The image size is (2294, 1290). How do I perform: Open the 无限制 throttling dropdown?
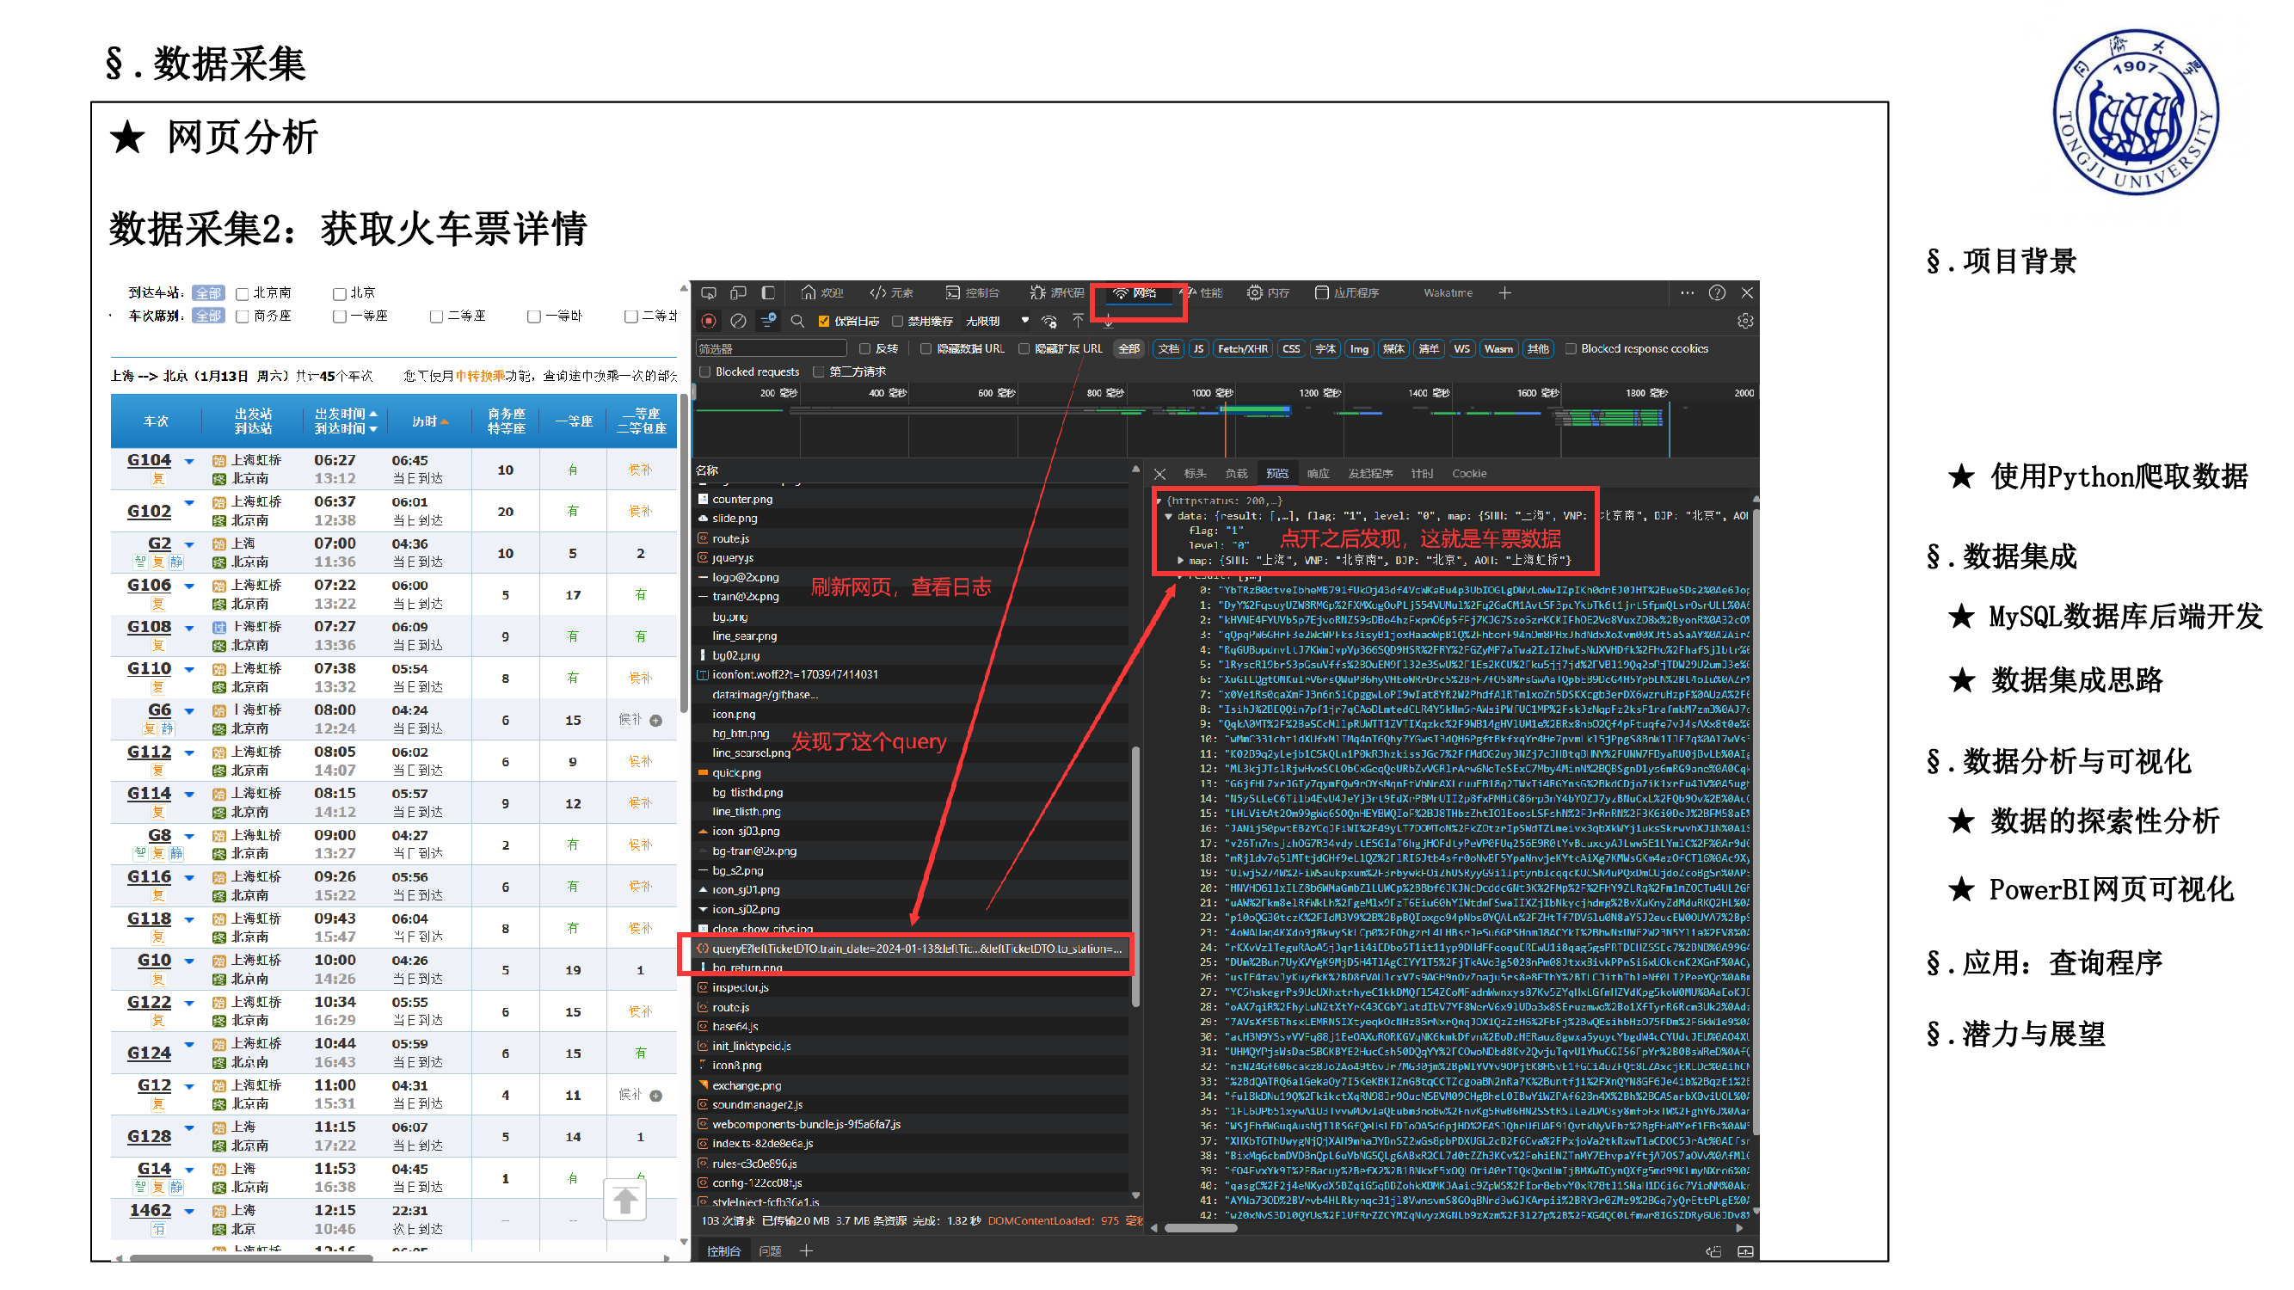pyautogui.click(x=995, y=322)
